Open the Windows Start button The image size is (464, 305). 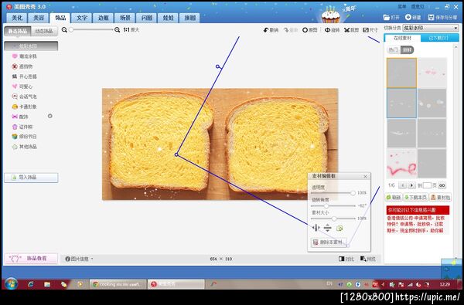(x=11, y=284)
